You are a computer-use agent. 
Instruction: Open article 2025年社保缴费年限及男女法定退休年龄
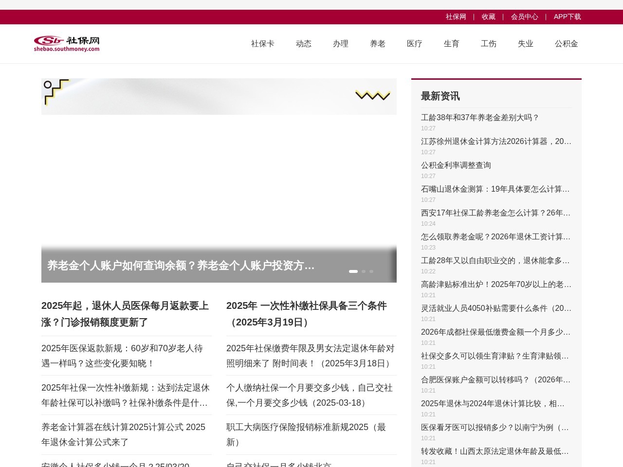coord(311,356)
